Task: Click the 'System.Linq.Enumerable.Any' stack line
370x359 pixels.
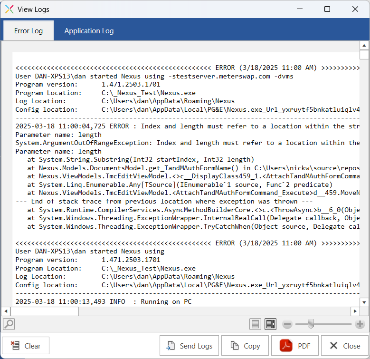Action: 180,184
